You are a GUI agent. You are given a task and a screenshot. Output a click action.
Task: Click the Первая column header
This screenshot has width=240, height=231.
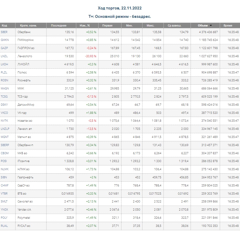click(108, 25)
